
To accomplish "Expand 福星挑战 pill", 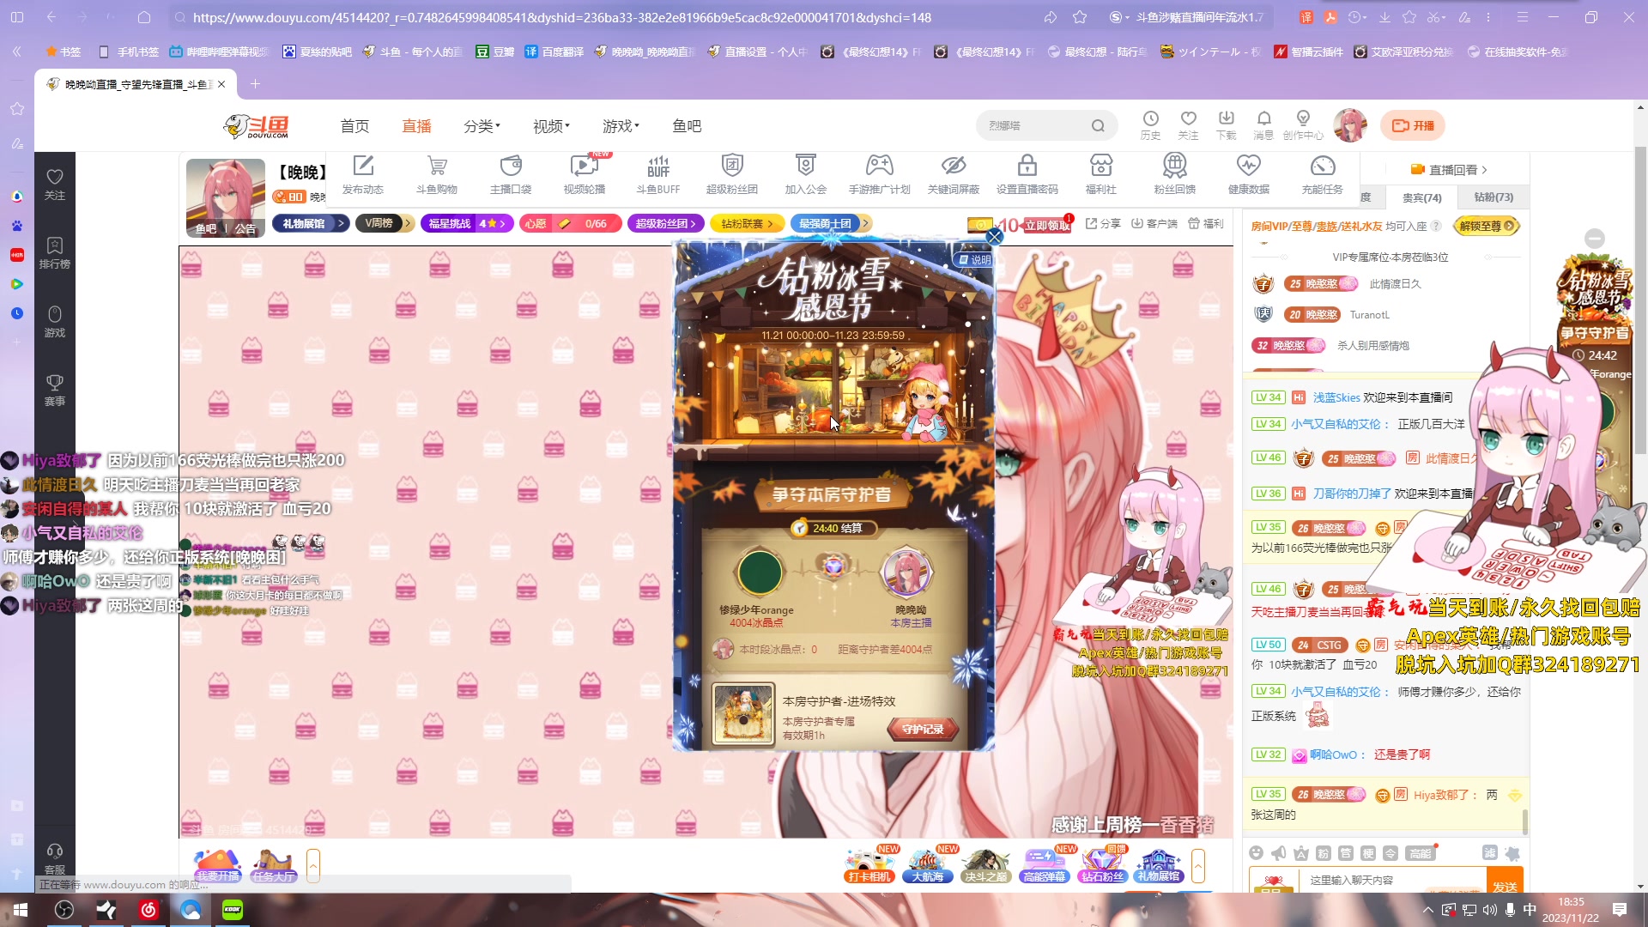I will [x=466, y=223].
